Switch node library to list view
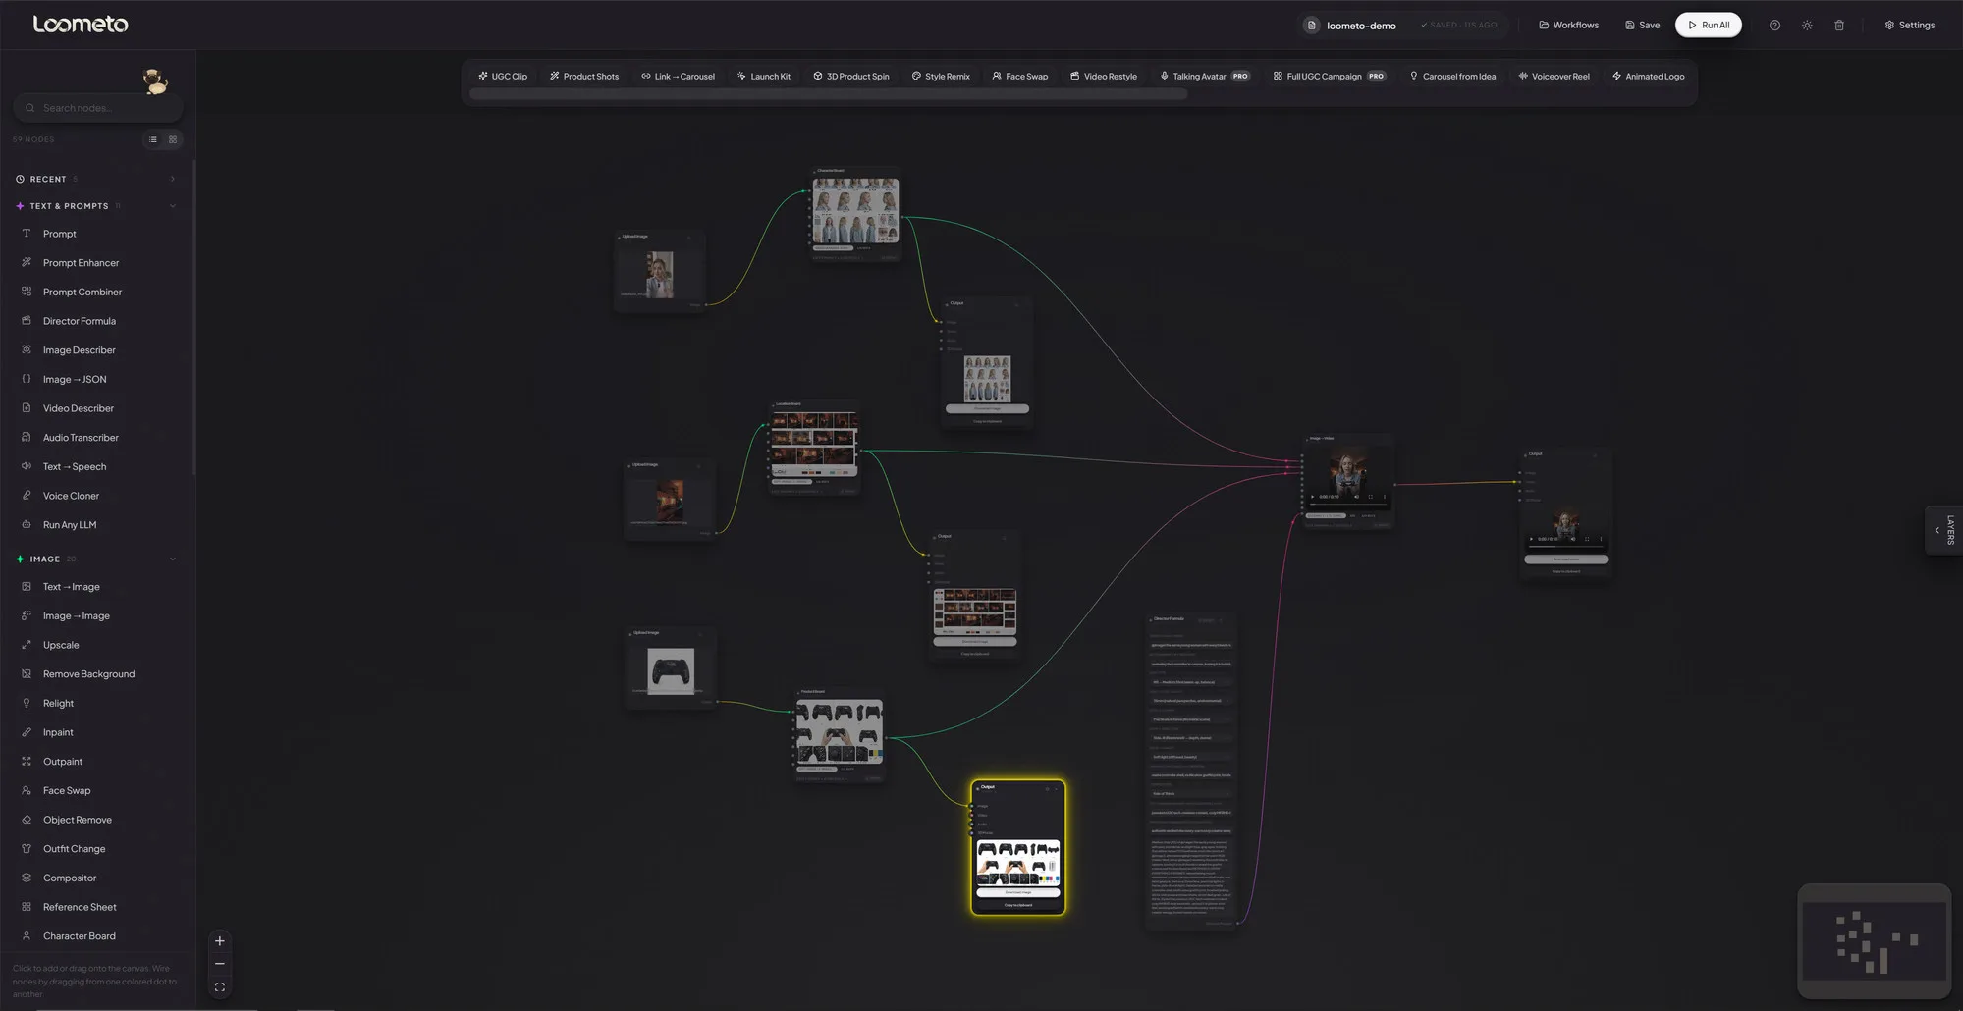Image resolution: width=1963 pixels, height=1011 pixels. [153, 139]
